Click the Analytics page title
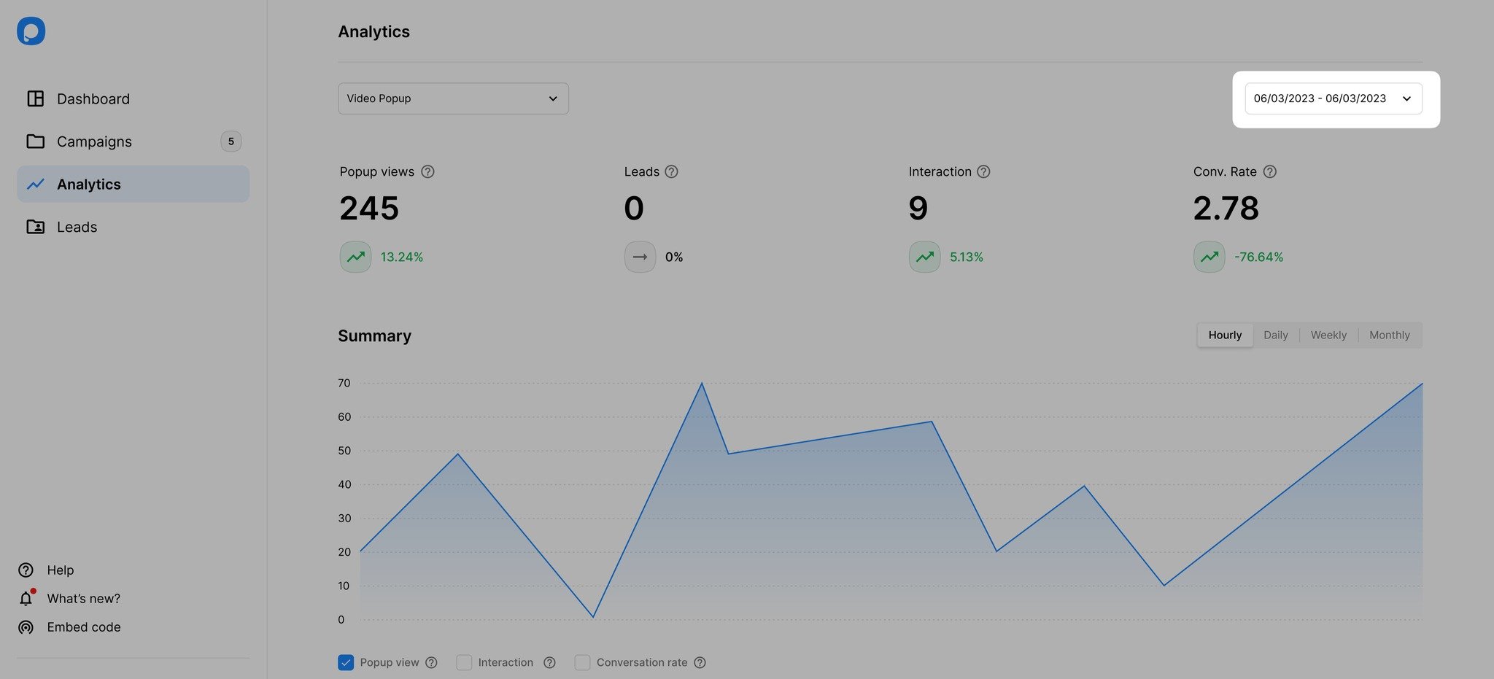Image resolution: width=1494 pixels, height=679 pixels. pyautogui.click(x=374, y=32)
